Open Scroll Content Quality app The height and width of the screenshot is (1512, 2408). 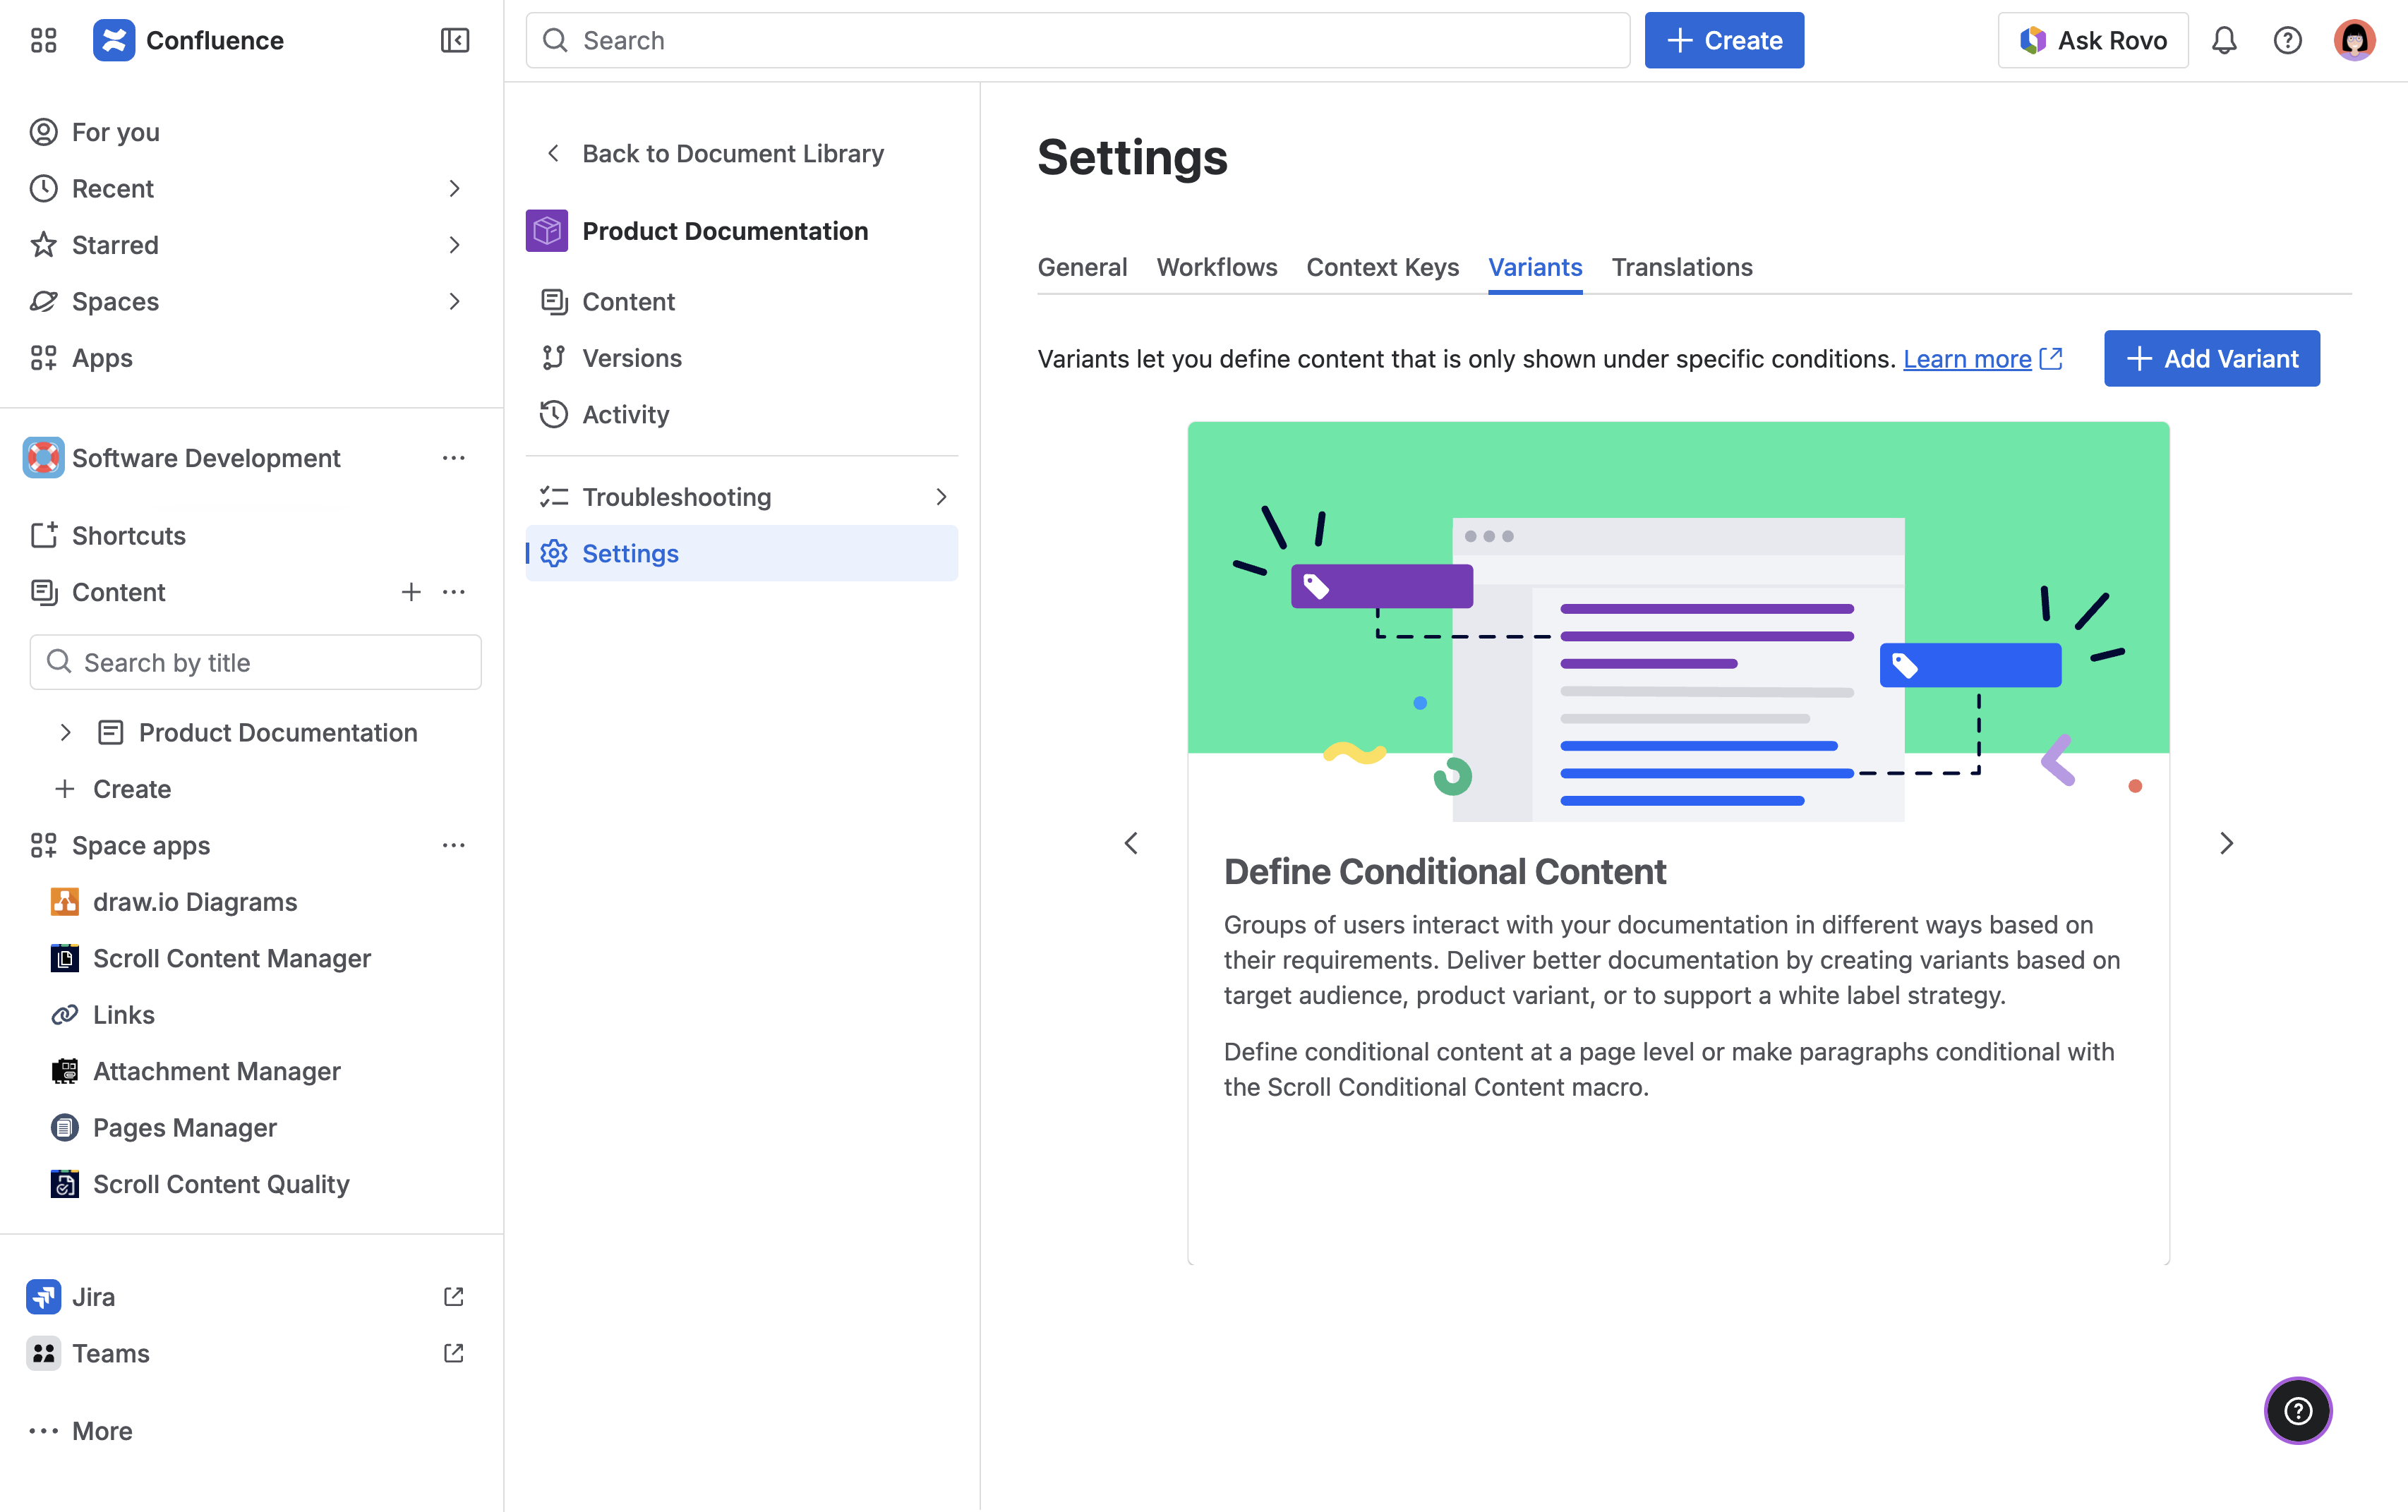221,1183
